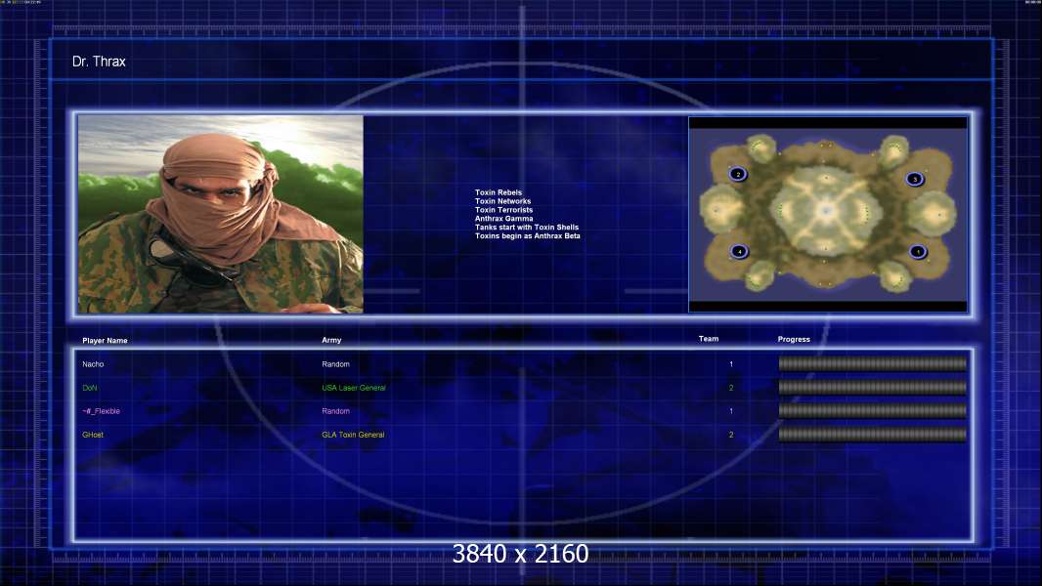
Task: Click the Team column header
Action: [709, 339]
